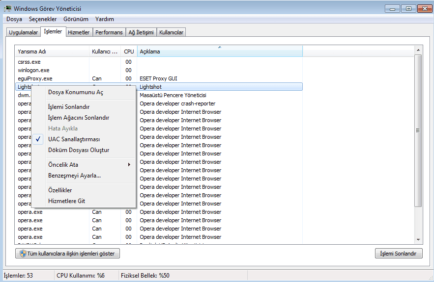Click the Task Manager icon in title bar
434x282 pixels.
pos(8,8)
